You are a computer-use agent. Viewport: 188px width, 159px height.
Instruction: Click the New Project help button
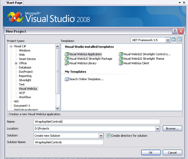175,31
